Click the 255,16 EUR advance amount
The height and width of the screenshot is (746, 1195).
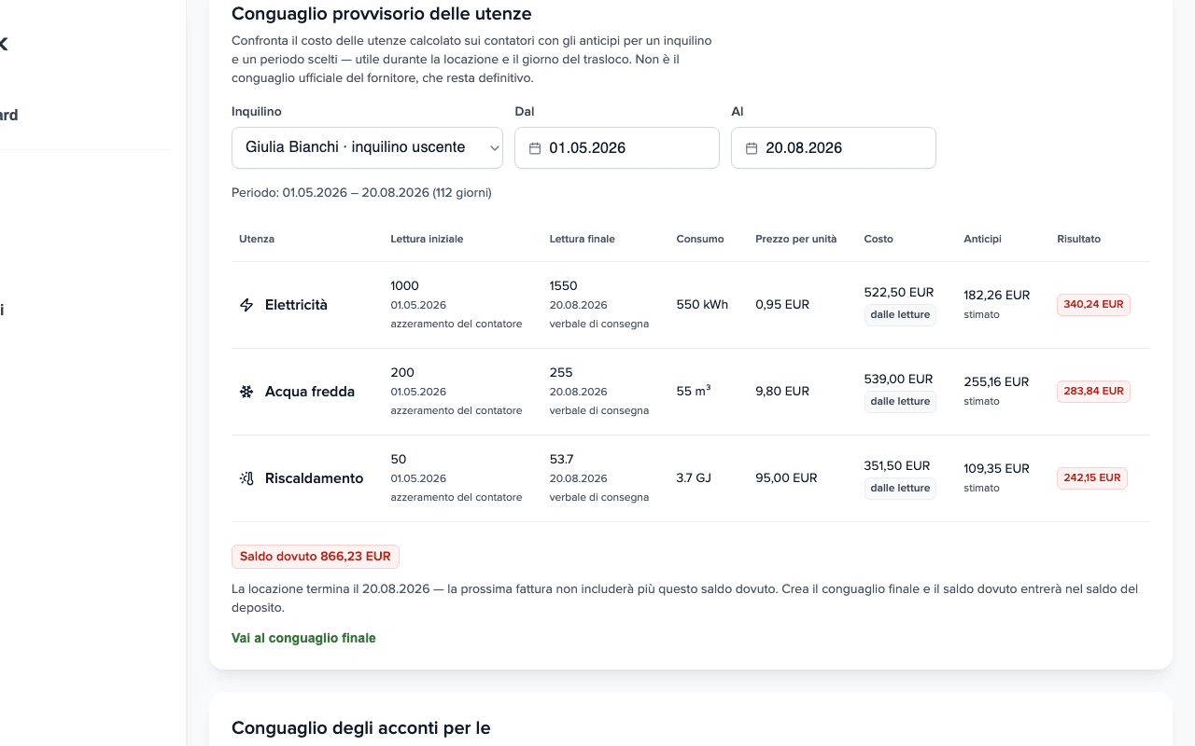pos(996,381)
